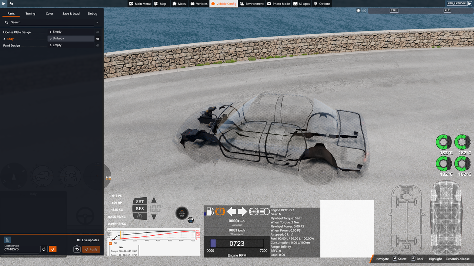The height and width of the screenshot is (266, 474).
Task: Toggle the Live updates switch
Action: [79, 240]
